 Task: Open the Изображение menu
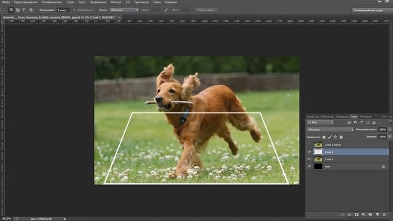tap(52, 2)
